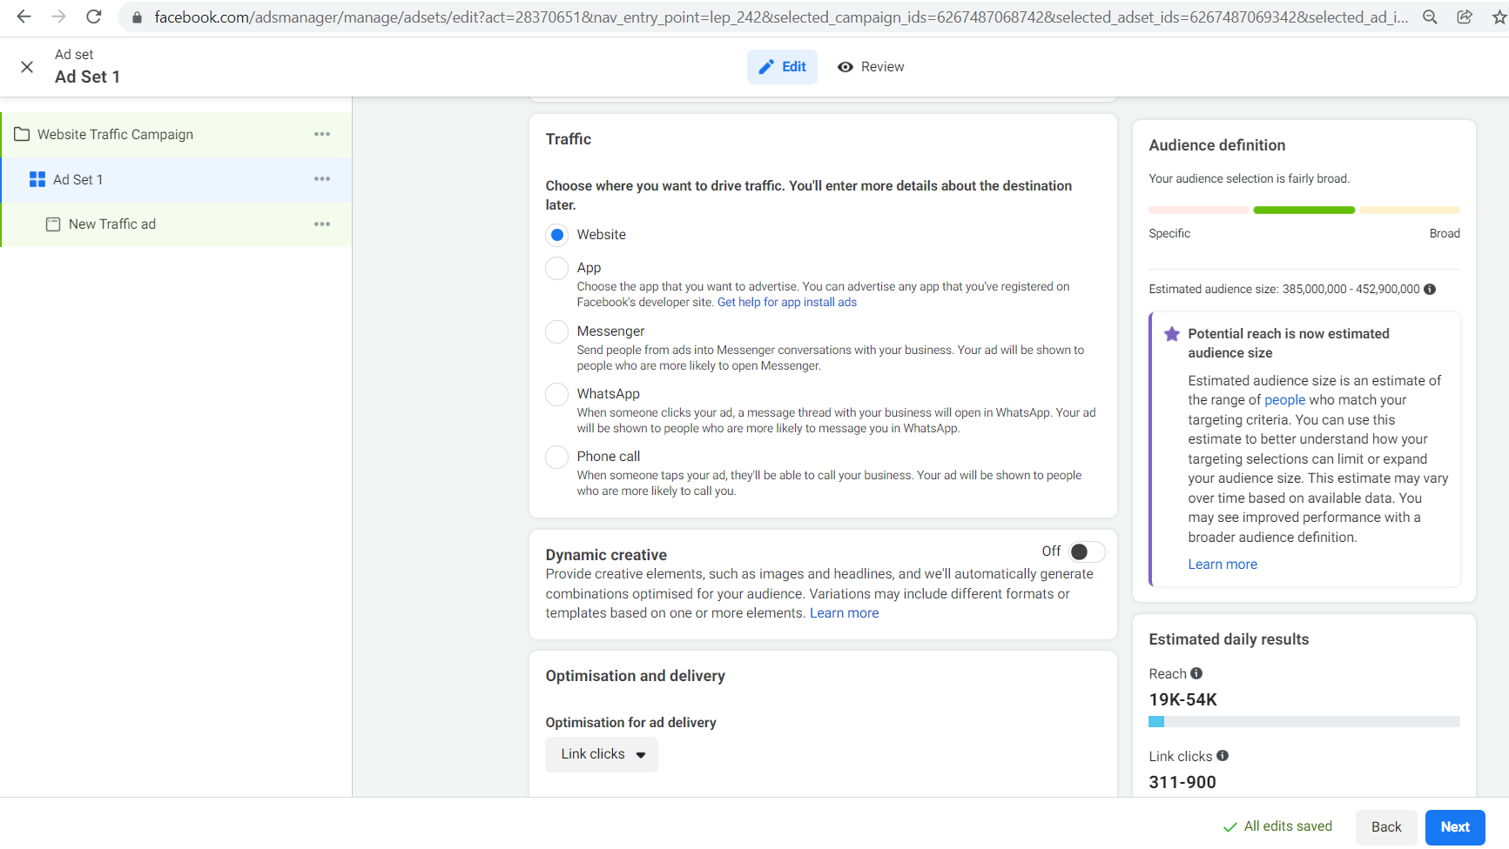
Task: Select New Traffic ad in the tree
Action: (x=177, y=224)
